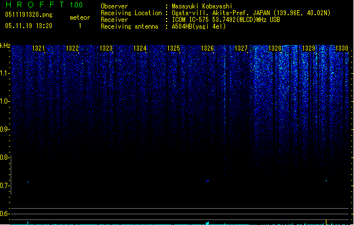Click the 'Receiving antenna' label
The image size is (354, 225).
(x=129, y=26)
